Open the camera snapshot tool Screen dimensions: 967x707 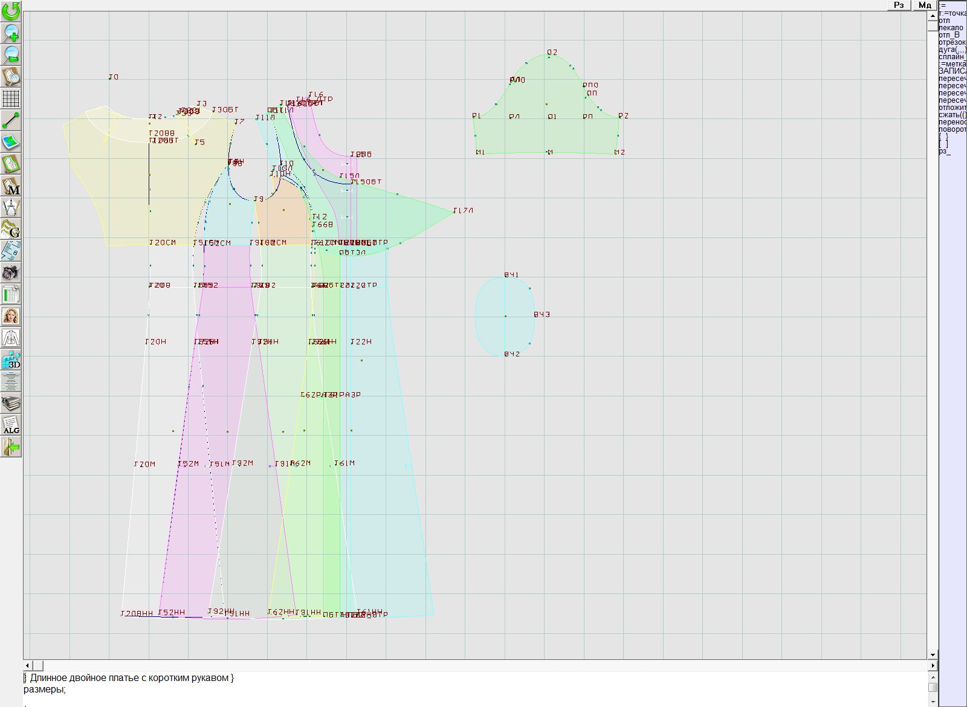tap(11, 273)
